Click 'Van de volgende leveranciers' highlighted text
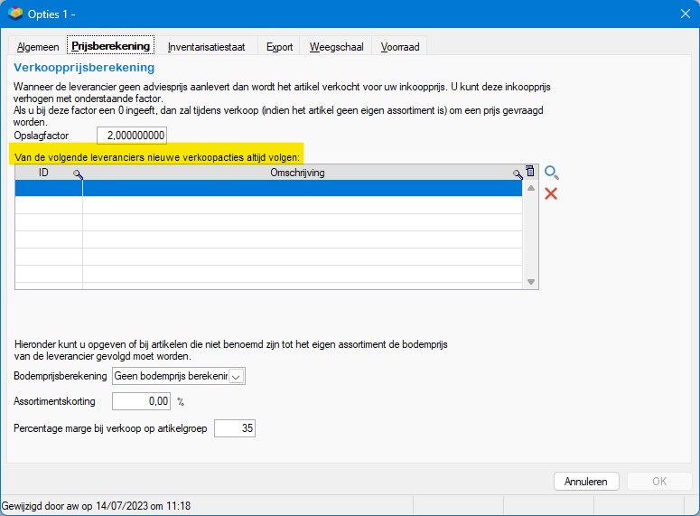Image resolution: width=700 pixels, height=516 pixels. point(157,157)
